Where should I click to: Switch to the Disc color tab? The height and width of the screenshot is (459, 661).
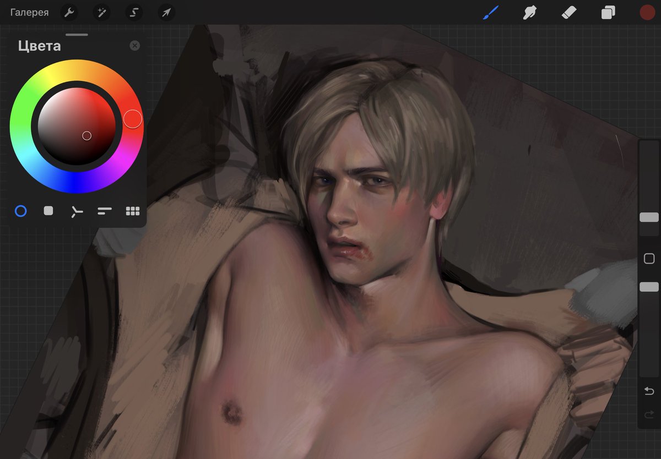20,211
